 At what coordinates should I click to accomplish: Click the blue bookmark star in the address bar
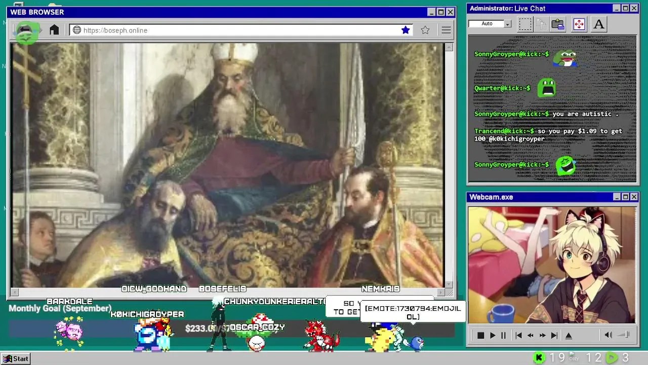[406, 30]
